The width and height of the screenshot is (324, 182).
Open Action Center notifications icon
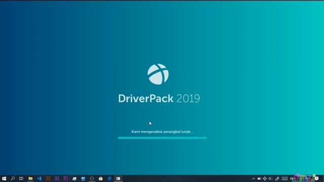[317, 178]
